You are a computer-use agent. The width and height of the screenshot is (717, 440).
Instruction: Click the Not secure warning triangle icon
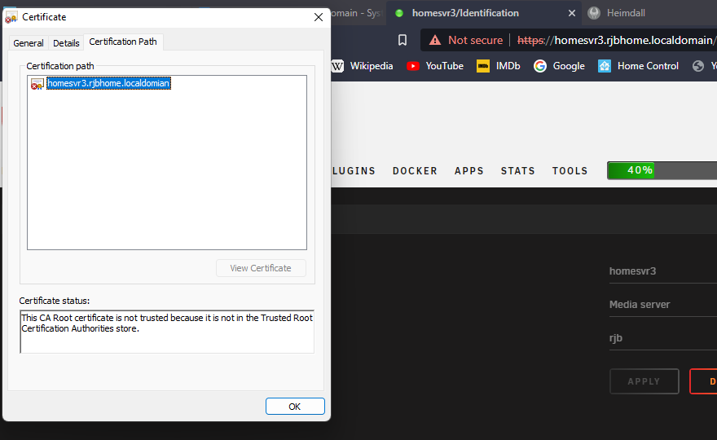coord(435,40)
